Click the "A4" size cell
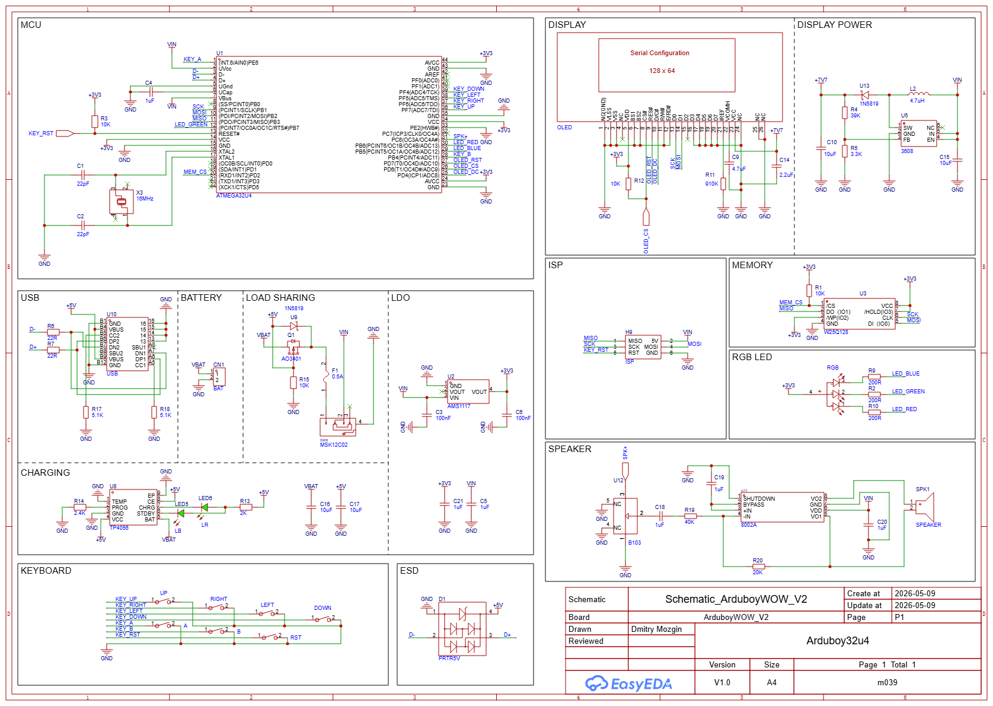993x706 pixels. click(771, 682)
